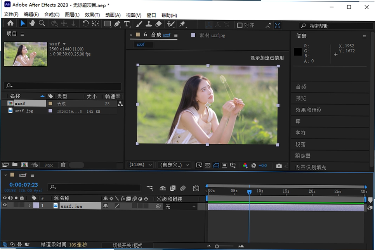Toggle the lock switch of uzzf.jpg layer
The width and height of the screenshot is (375, 250).
click(x=22, y=205)
